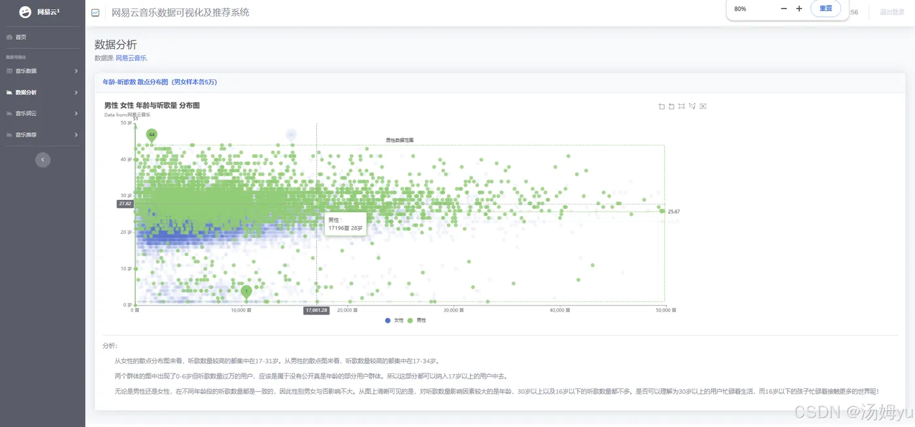Viewport: 915px width, 427px height.
Task: Expand the 音乐数据 sidebar menu
Action: pyautogui.click(x=42, y=71)
